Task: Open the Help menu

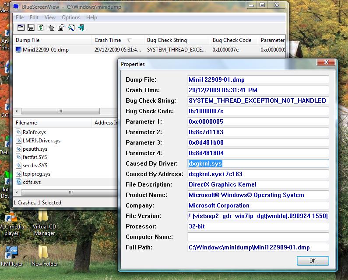Action: click(x=91, y=17)
